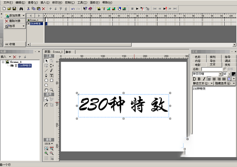This screenshot has width=237, height=167.
Task: Open the 面板(P) menu
Action: 95,3
